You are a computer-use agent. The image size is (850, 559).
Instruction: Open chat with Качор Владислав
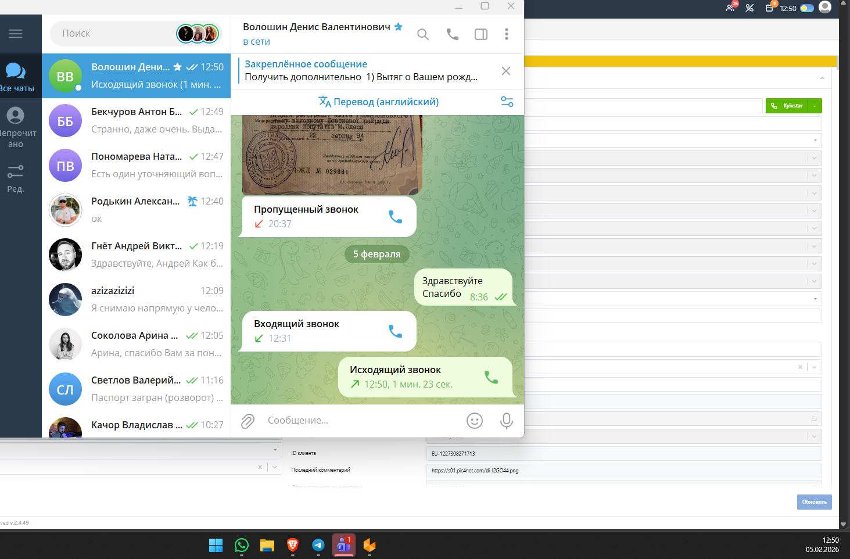(x=137, y=425)
